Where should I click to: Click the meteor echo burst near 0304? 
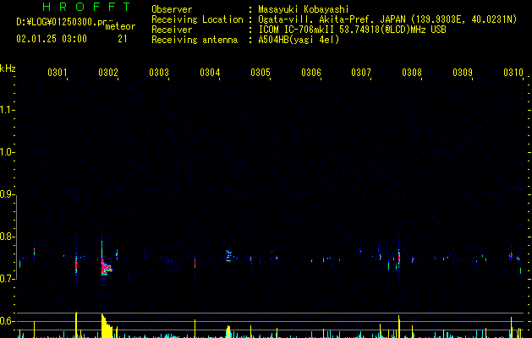pos(229,256)
